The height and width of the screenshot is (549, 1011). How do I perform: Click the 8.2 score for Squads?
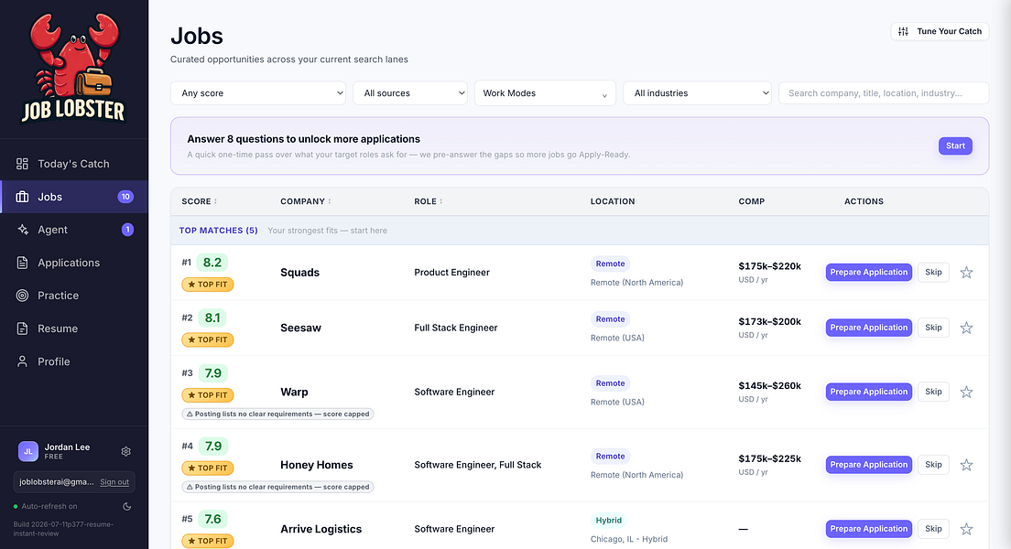(212, 263)
